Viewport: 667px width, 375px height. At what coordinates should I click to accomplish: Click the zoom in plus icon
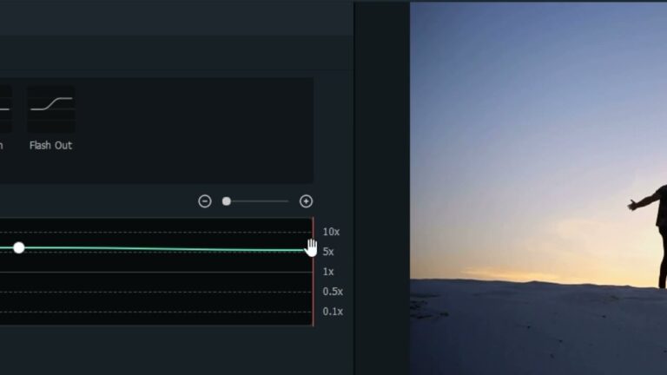pyautogui.click(x=306, y=201)
